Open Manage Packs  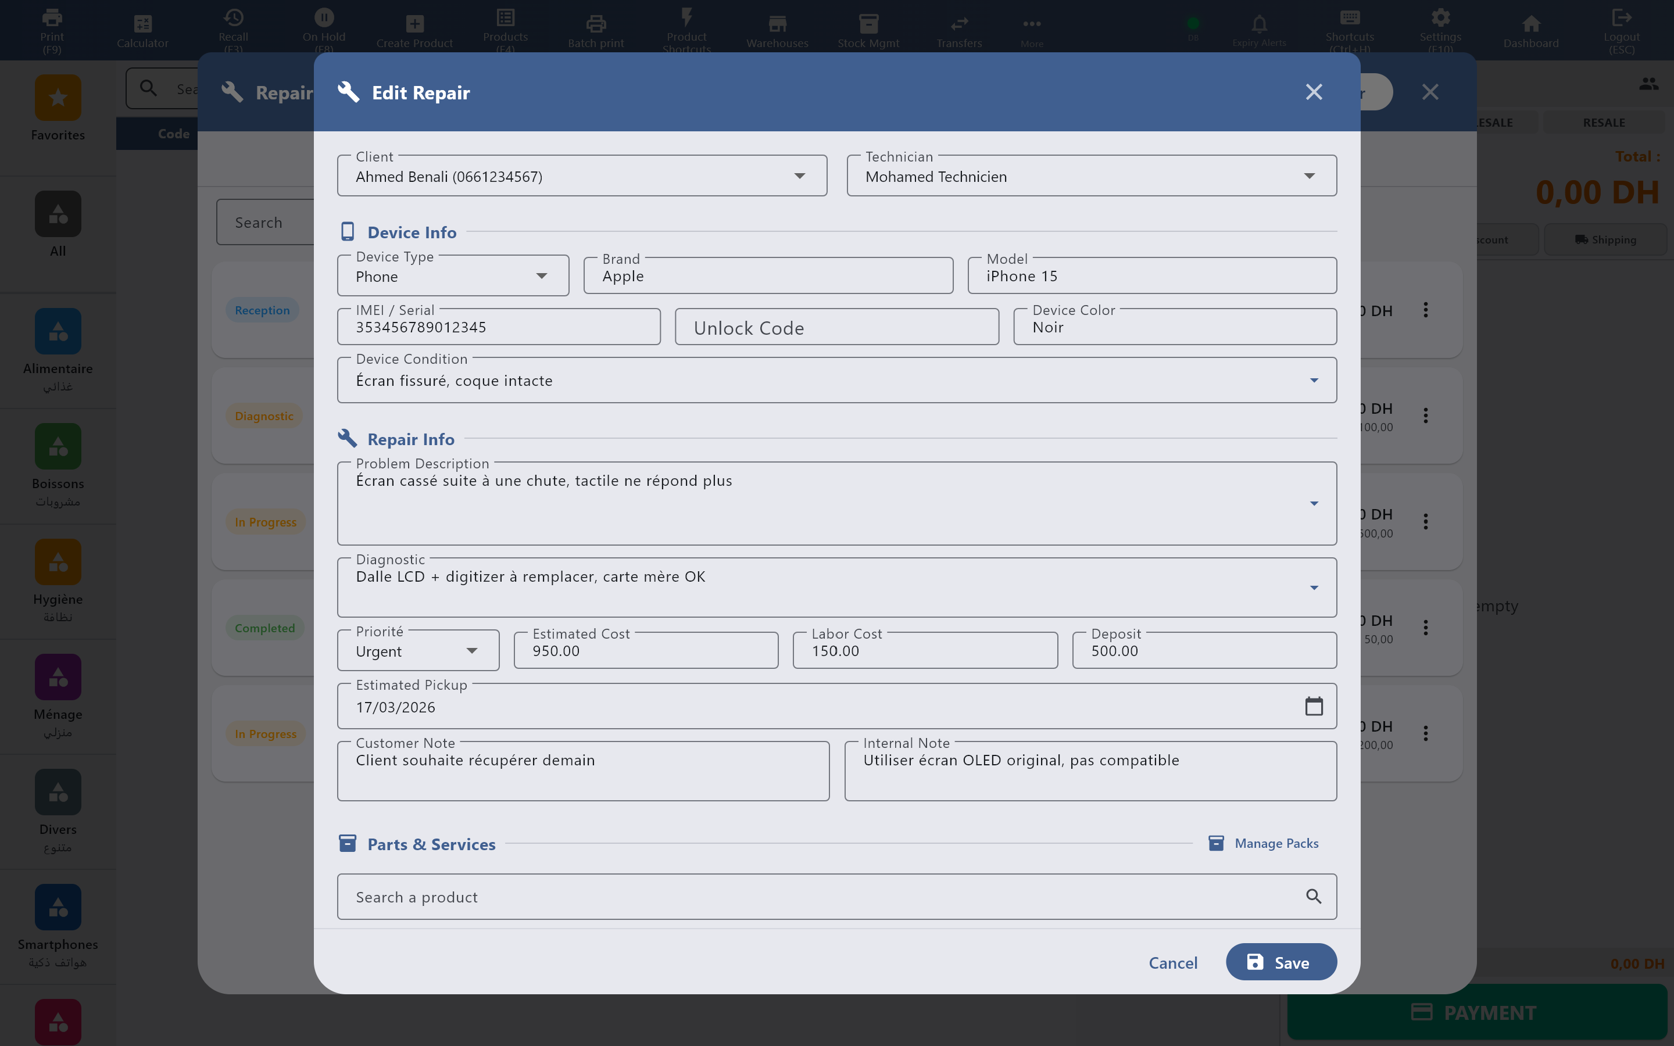click(x=1275, y=843)
